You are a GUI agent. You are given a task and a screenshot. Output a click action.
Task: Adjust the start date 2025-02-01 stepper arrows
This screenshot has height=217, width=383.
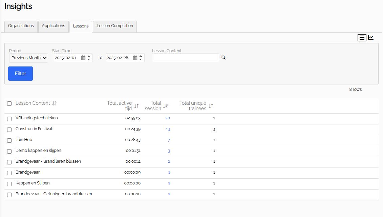pyautogui.click(x=89, y=58)
